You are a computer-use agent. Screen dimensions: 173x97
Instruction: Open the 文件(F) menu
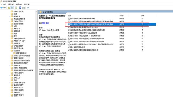(4, 4)
